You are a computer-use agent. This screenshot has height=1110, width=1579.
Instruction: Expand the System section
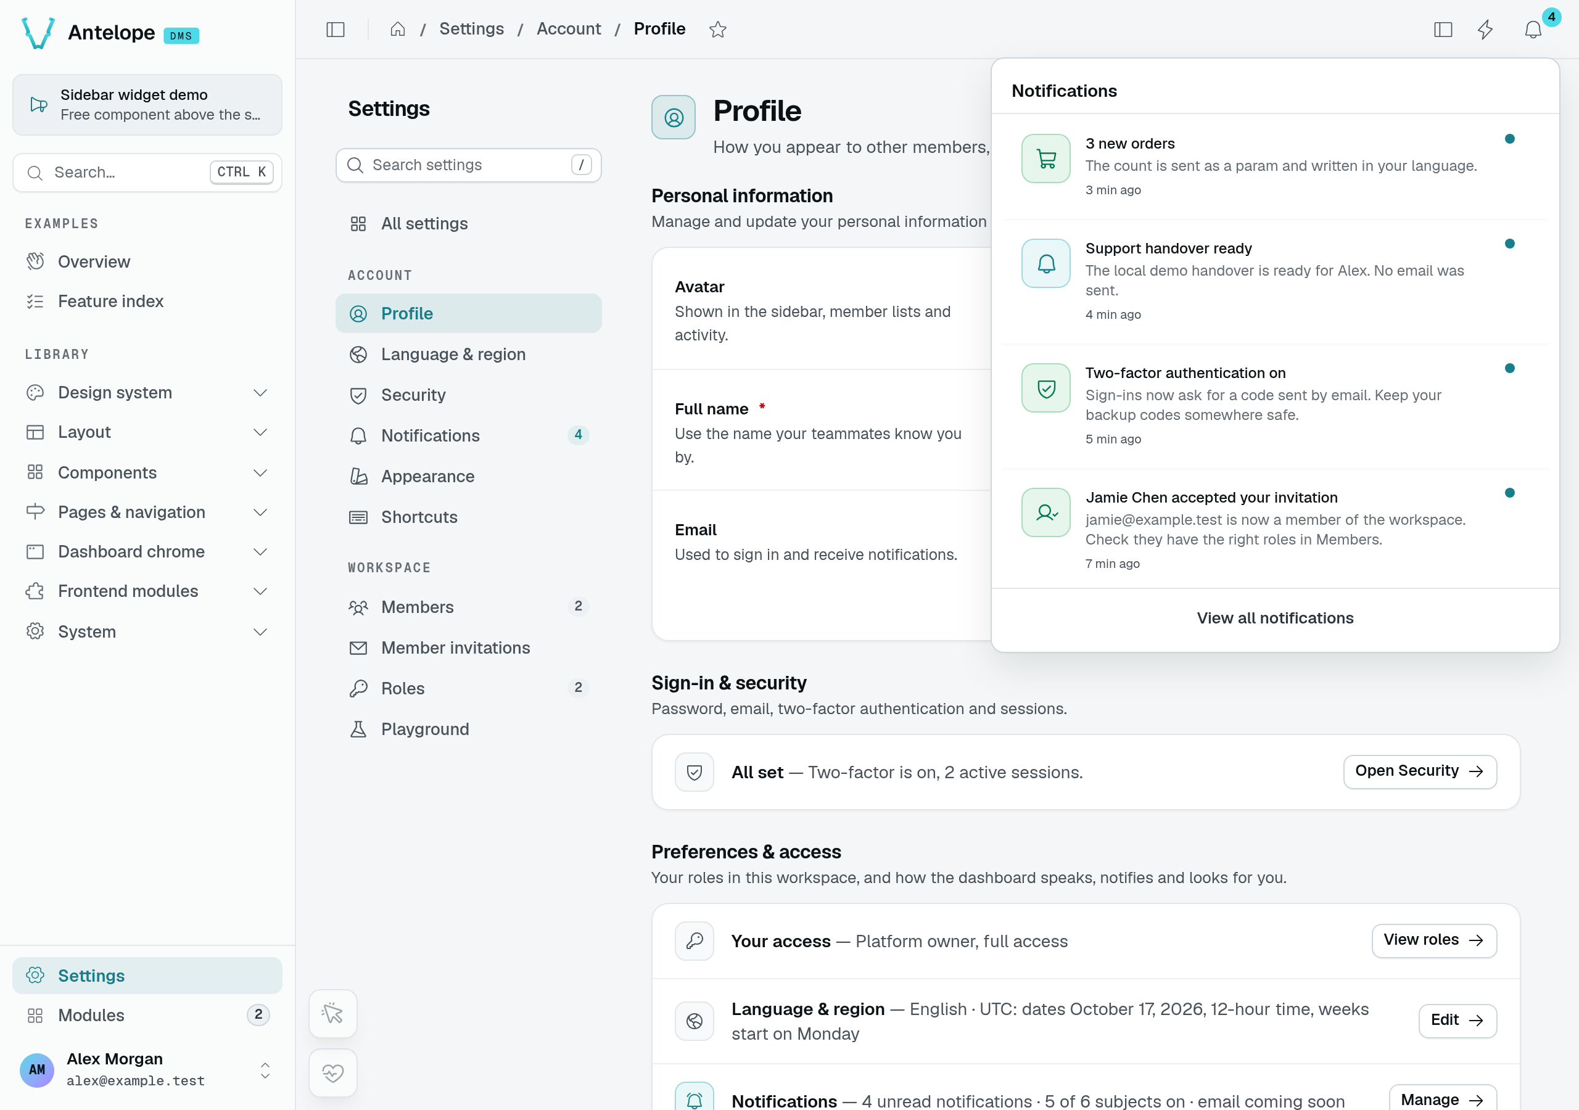(x=147, y=631)
